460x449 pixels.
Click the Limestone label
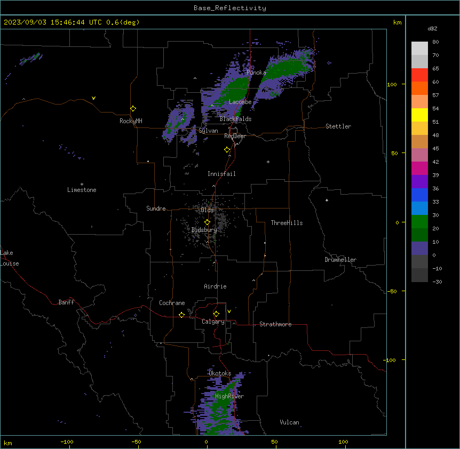point(82,190)
